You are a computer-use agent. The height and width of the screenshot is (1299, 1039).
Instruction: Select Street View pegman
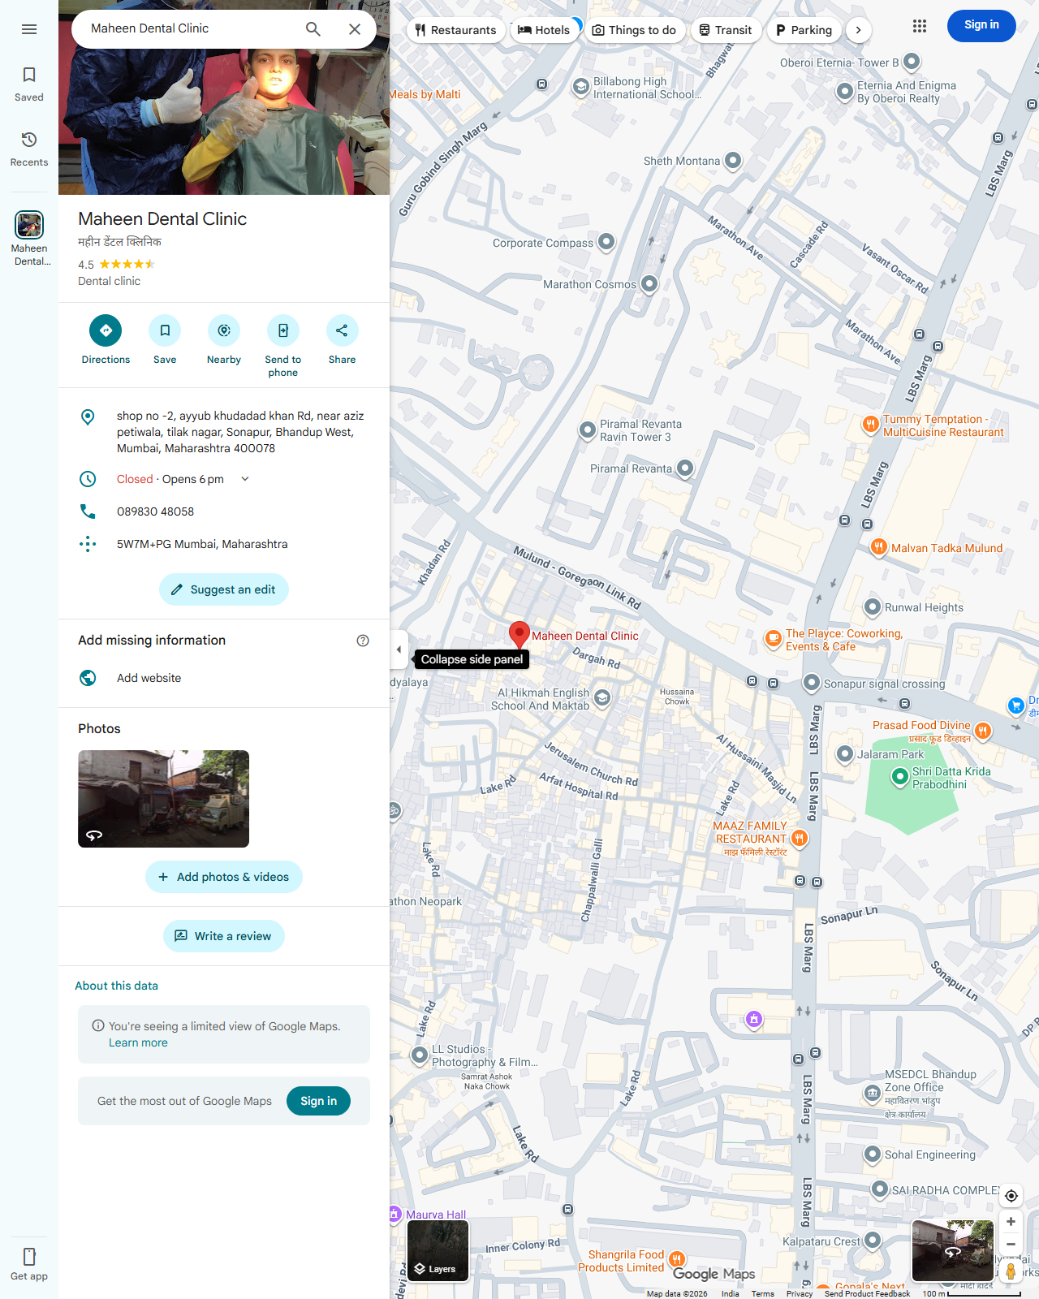click(x=1011, y=1271)
